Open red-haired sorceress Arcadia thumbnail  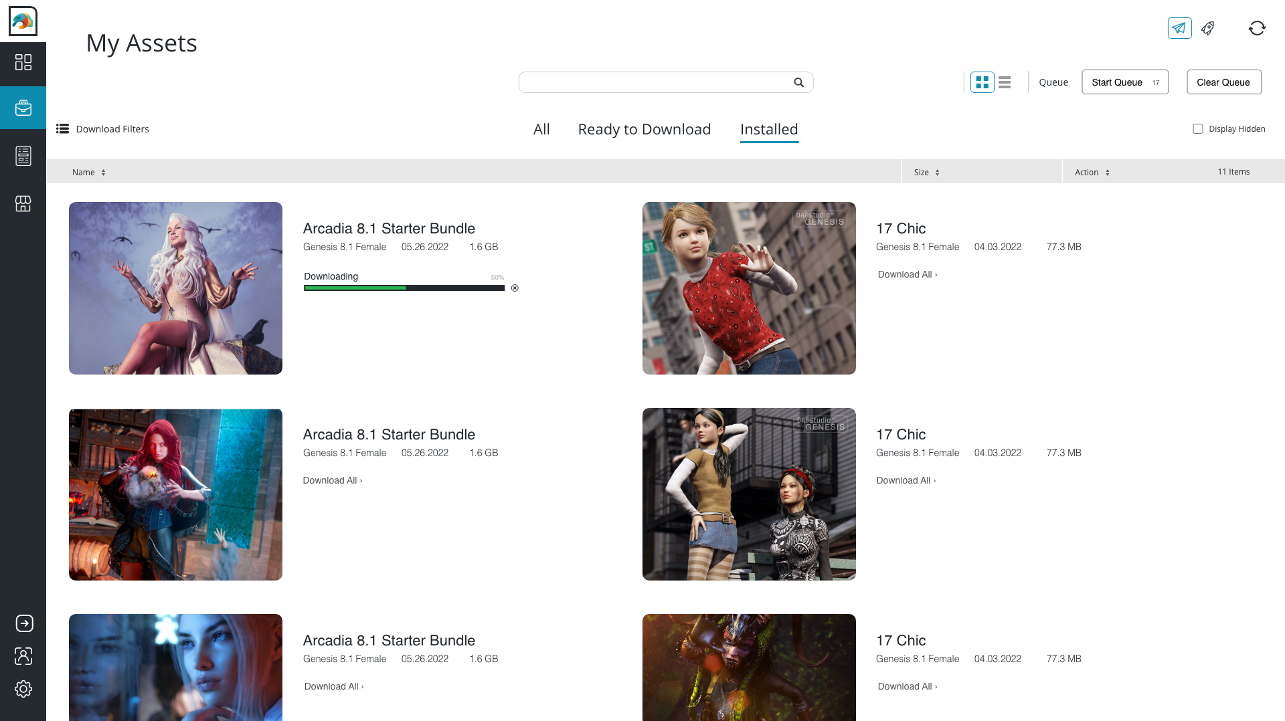(175, 494)
